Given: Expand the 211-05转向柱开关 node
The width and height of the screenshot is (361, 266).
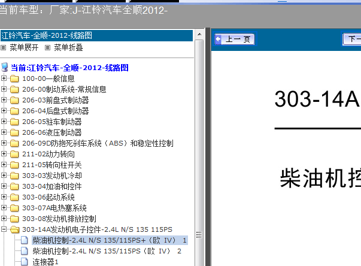Looking at the screenshot, I should [x=4, y=165].
